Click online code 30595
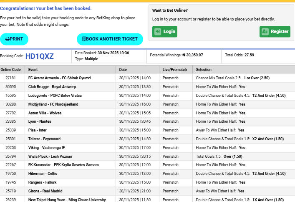 click(10, 87)
